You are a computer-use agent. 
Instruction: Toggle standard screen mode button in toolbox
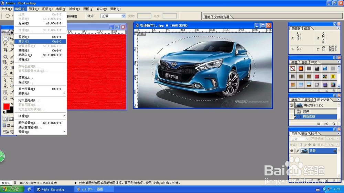pyautogui.click(x=4, y=125)
